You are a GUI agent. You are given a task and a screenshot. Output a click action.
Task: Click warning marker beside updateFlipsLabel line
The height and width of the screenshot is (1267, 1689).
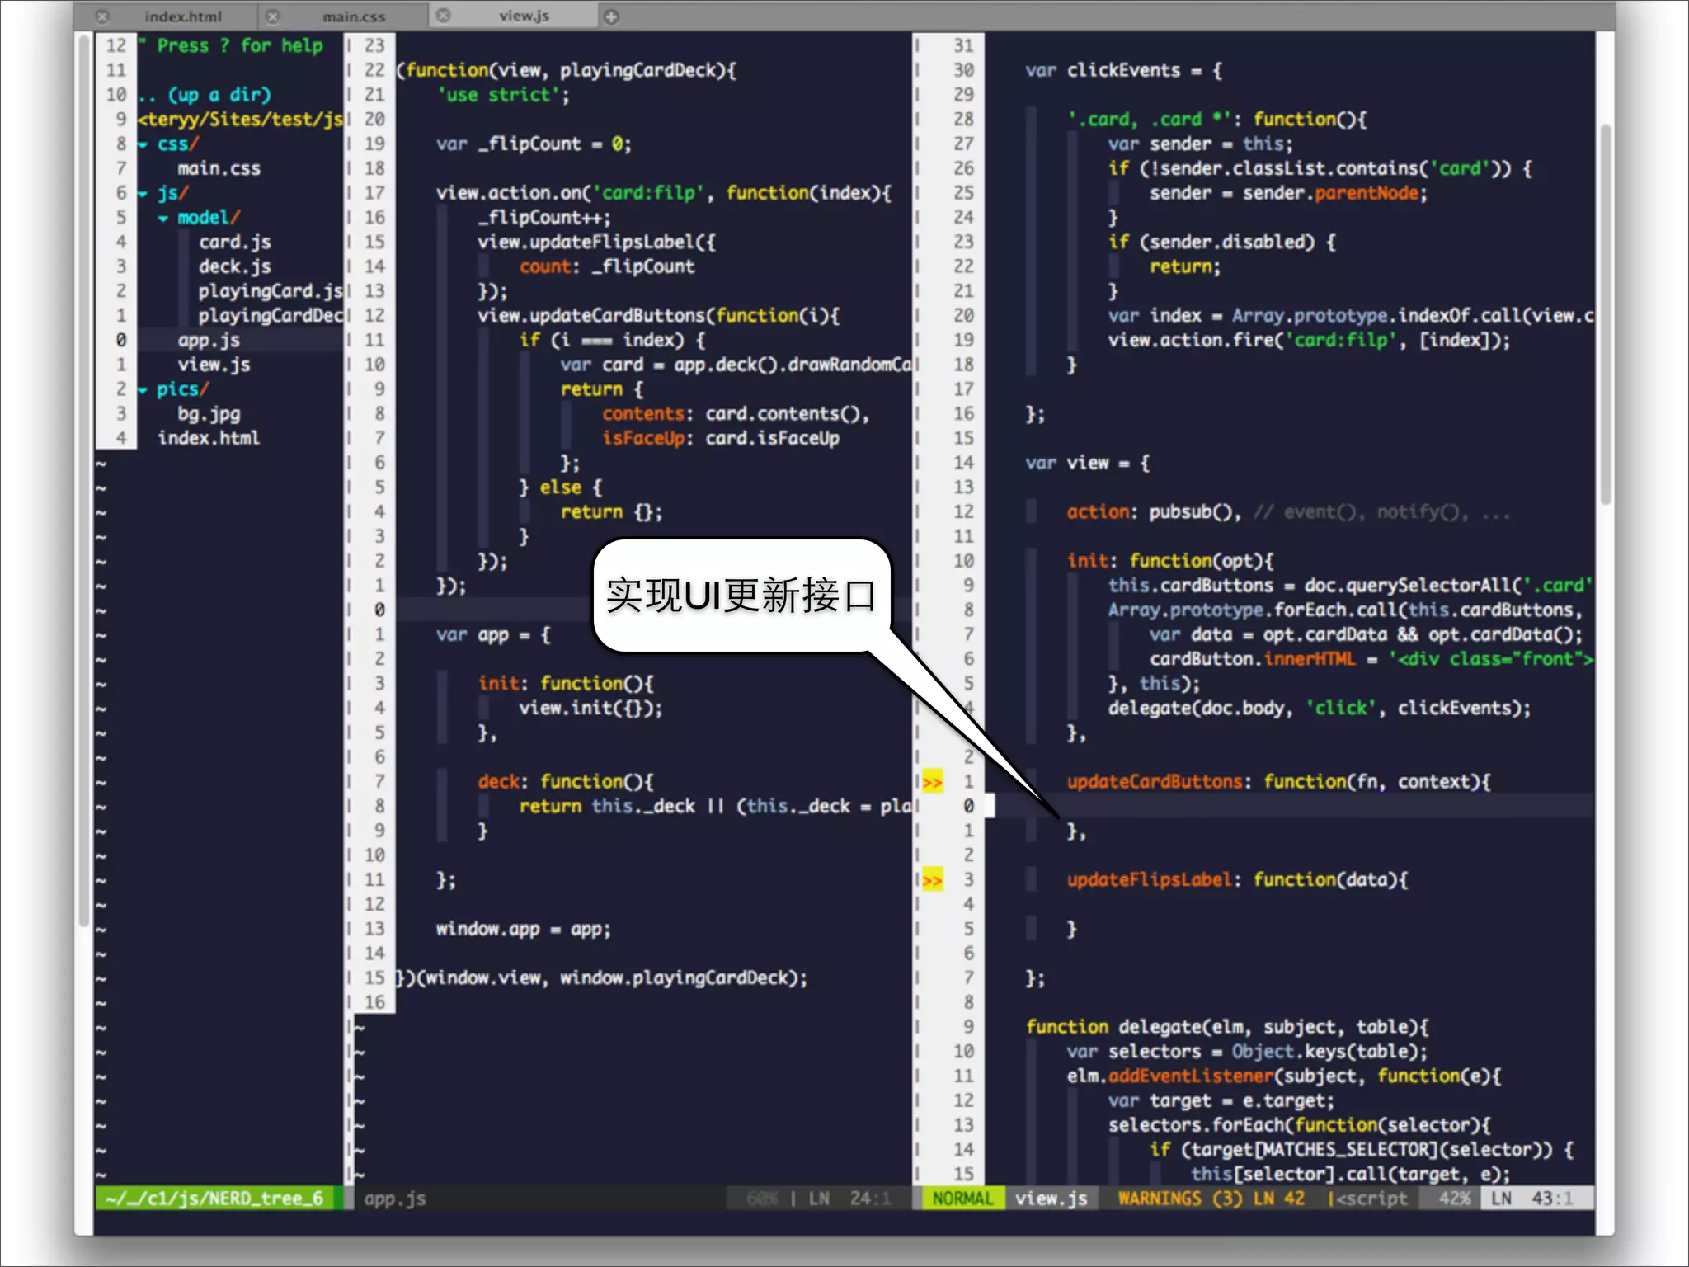(932, 880)
